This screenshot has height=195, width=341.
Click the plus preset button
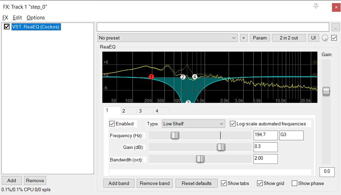tap(244, 38)
